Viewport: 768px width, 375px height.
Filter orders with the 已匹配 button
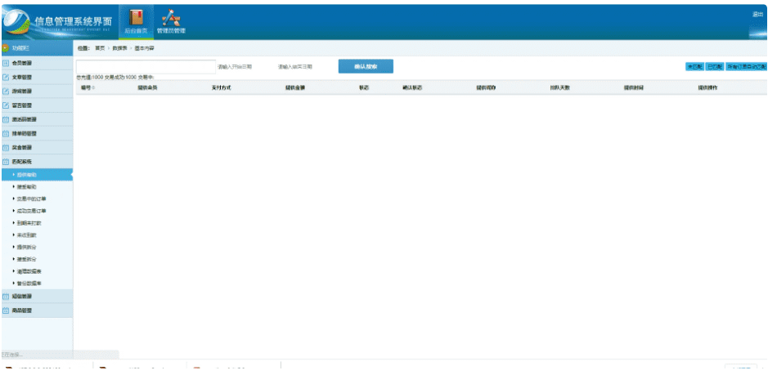(715, 67)
